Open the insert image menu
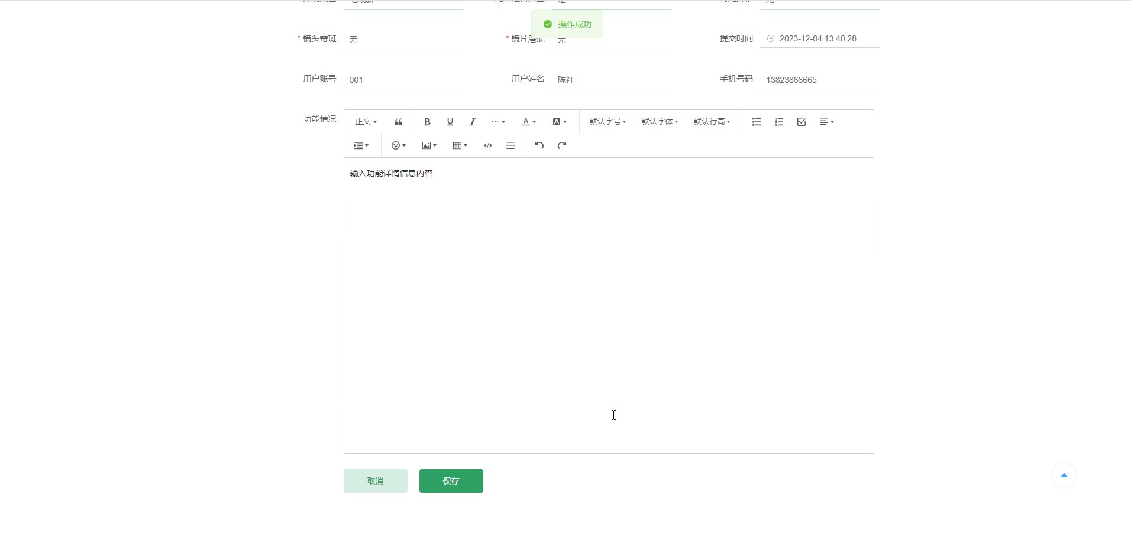The height and width of the screenshot is (546, 1131). click(429, 145)
